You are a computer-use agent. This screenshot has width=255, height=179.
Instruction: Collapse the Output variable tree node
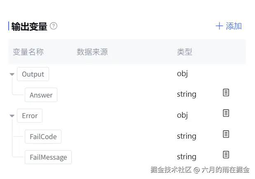pos(12,74)
